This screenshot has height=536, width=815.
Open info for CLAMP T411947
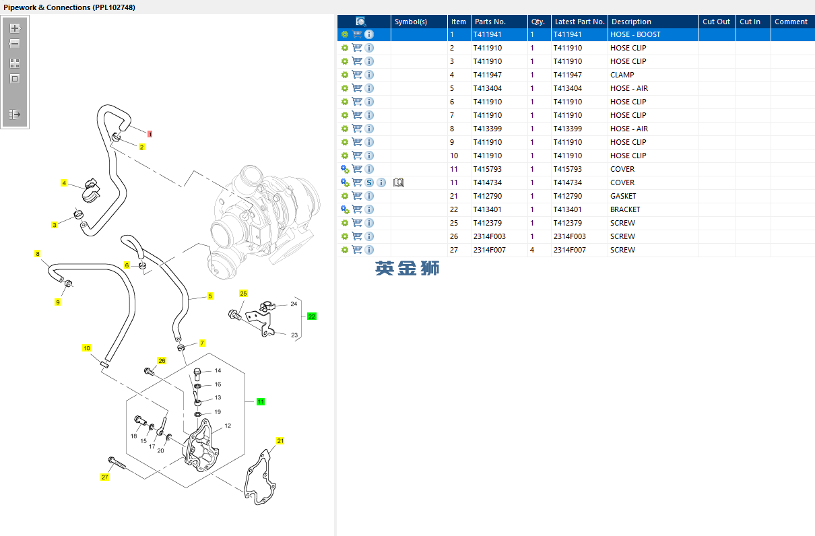pyautogui.click(x=369, y=75)
